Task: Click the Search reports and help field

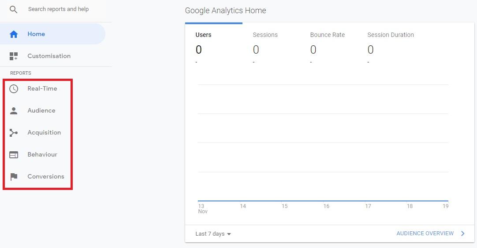Action: pyautogui.click(x=58, y=9)
